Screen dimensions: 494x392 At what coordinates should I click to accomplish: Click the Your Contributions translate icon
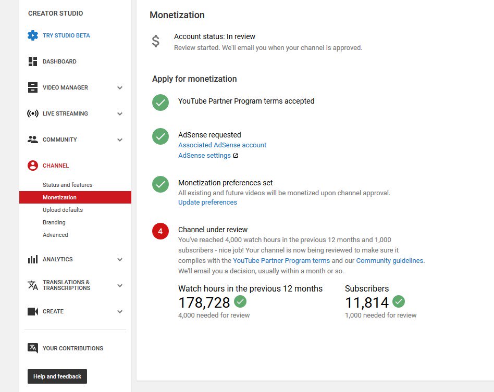click(x=33, y=348)
